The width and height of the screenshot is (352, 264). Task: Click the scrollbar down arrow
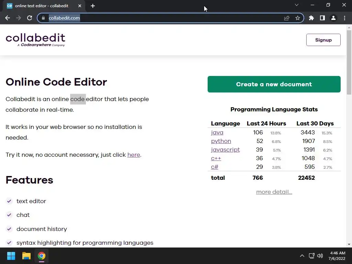click(x=349, y=244)
